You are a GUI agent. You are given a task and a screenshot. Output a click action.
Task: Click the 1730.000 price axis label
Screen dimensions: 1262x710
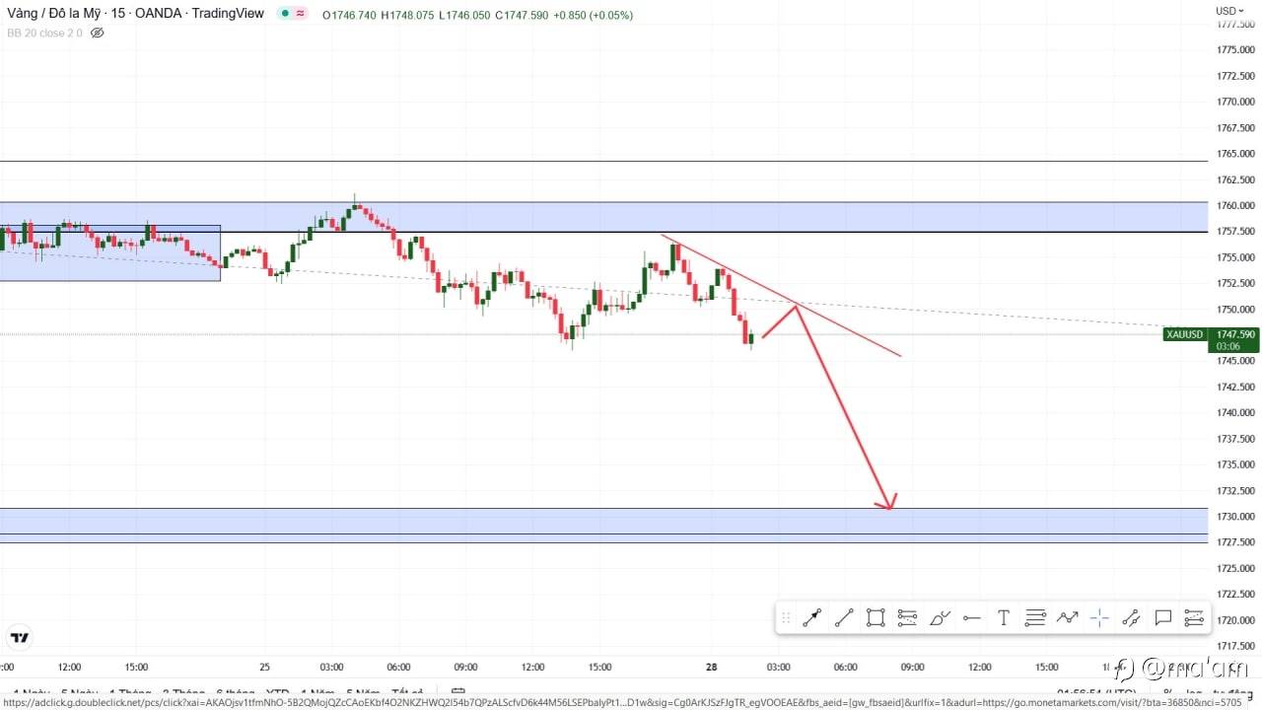[1235, 517]
